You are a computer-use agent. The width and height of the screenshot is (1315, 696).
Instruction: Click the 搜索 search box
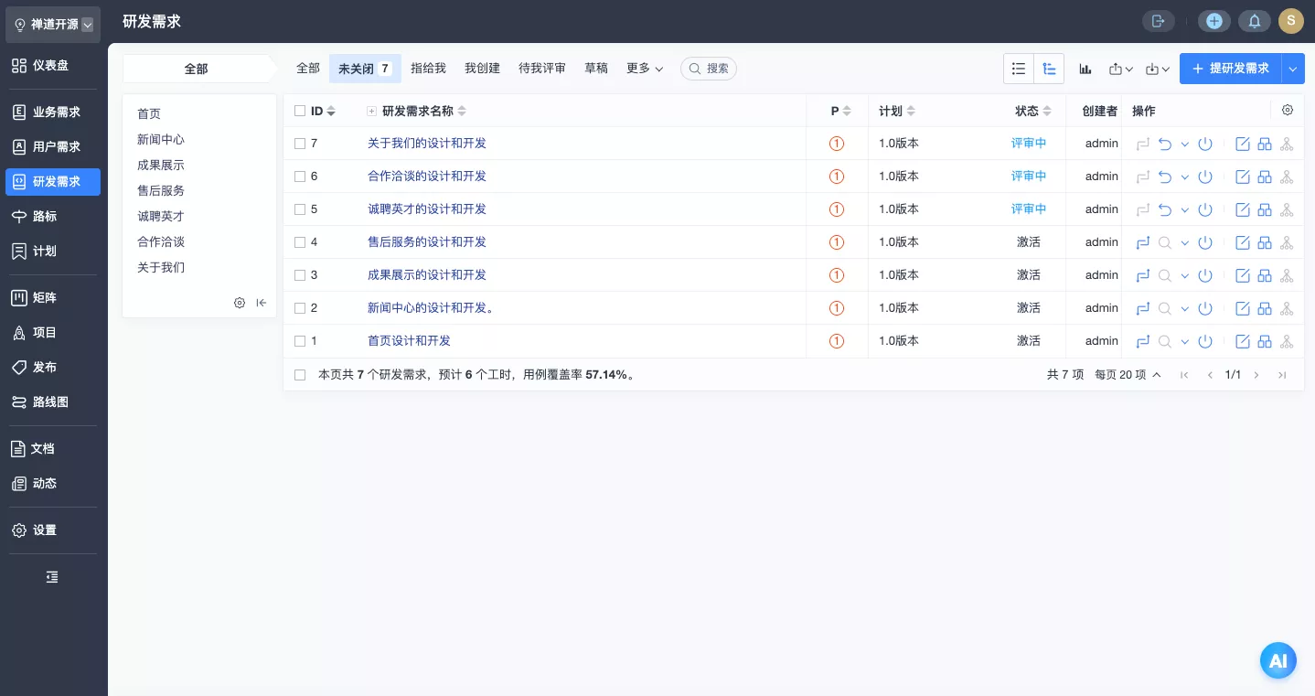[709, 69]
